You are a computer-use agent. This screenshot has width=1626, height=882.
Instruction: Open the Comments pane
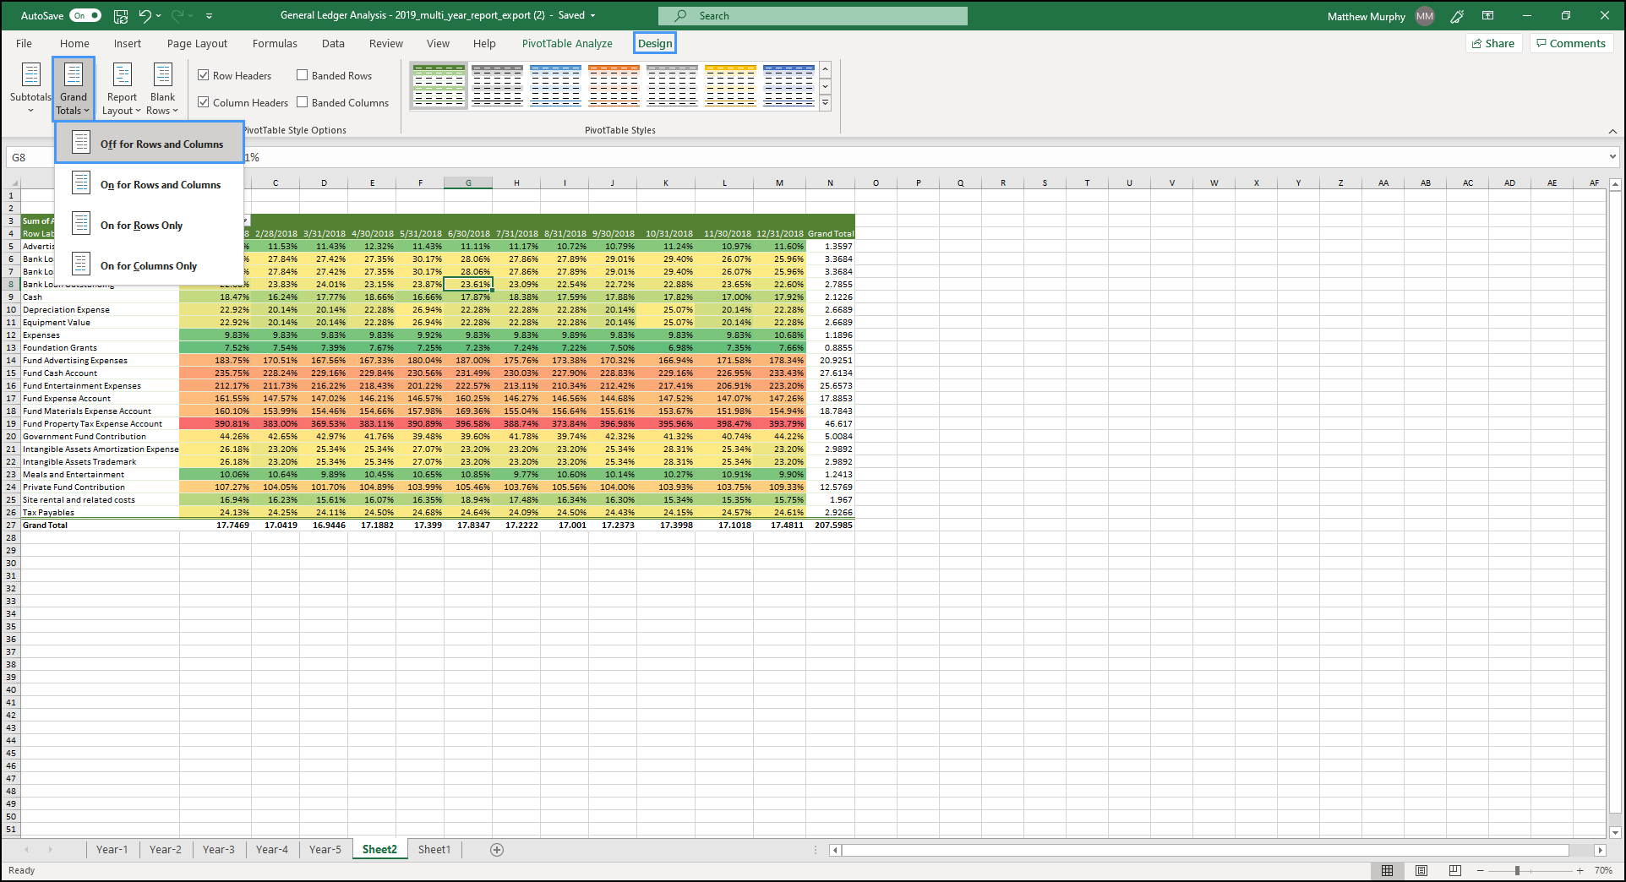[1570, 43]
